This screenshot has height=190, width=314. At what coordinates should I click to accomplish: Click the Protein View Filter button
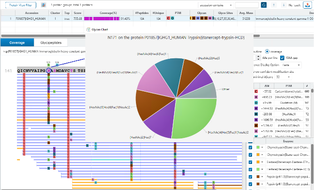[x=21, y=5]
